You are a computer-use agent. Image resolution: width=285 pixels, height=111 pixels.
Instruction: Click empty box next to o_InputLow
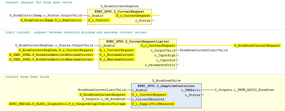click(x=181, y=60)
